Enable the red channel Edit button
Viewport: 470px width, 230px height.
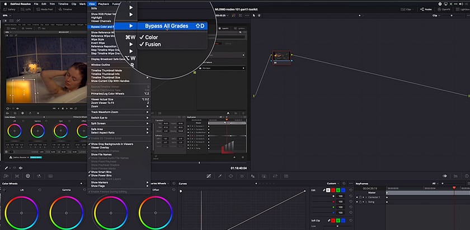(333, 190)
